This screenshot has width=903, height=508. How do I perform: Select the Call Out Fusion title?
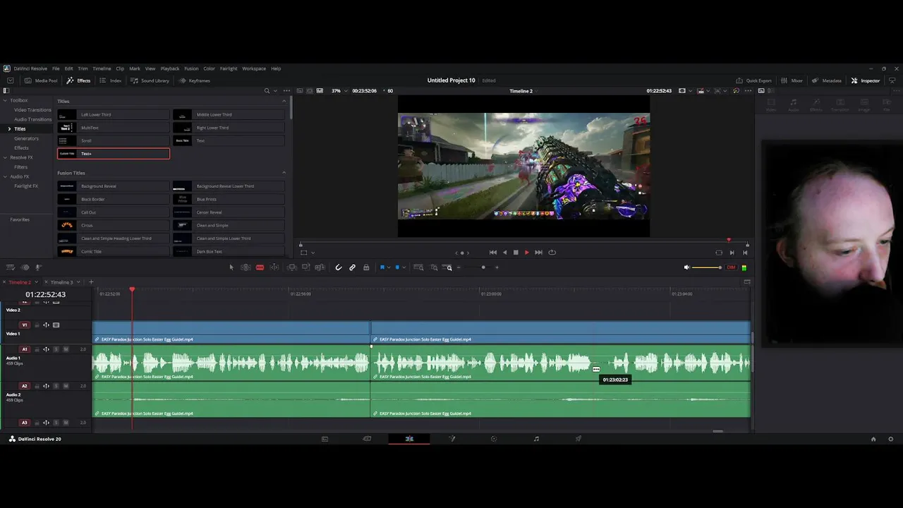[114, 212]
